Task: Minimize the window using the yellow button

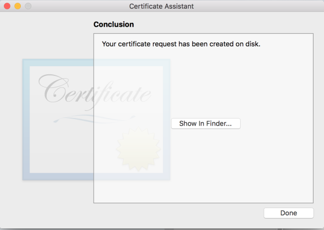Action: coord(18,6)
